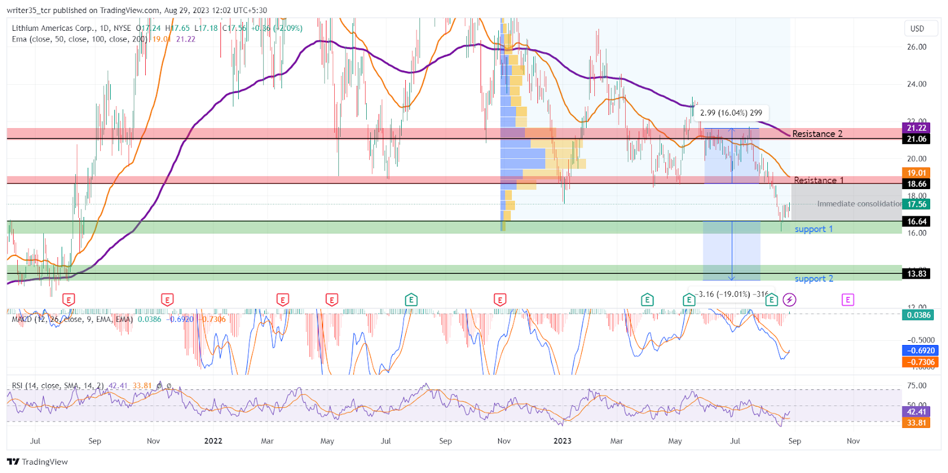The width and height of the screenshot is (948, 473).
Task: Click the 21.22 purple price tag
Action: [x=916, y=128]
